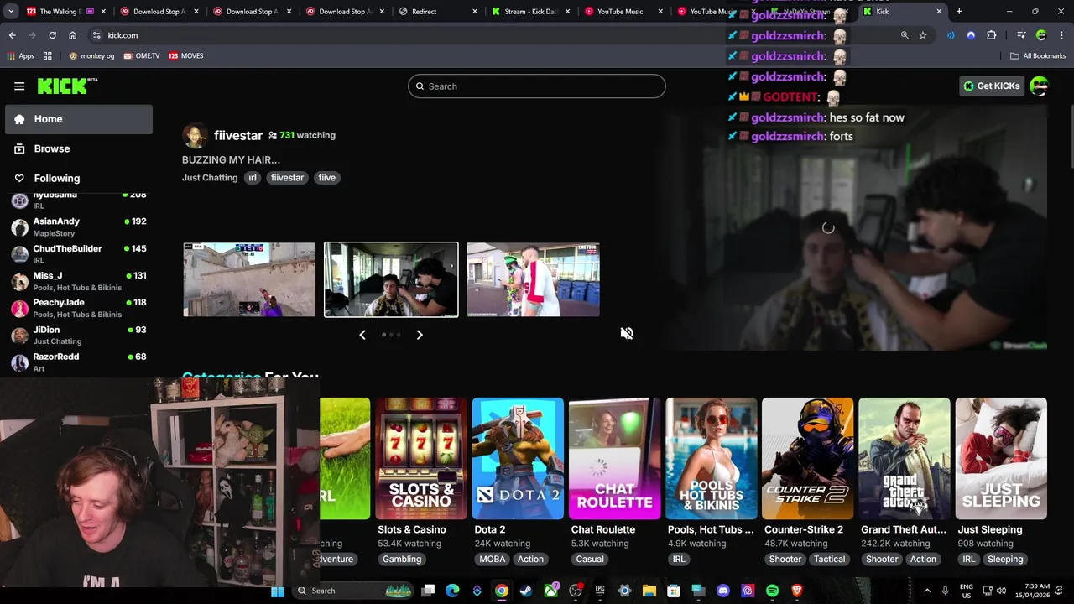Open the Counter-Strike gameplay stream thumbnail

pyautogui.click(x=249, y=279)
